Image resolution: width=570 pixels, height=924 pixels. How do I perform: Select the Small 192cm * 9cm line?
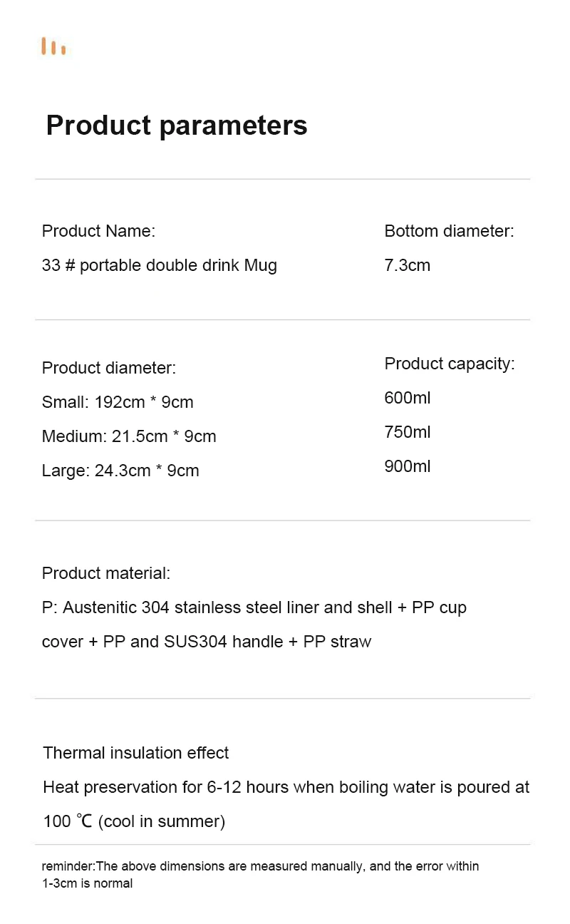pos(118,402)
